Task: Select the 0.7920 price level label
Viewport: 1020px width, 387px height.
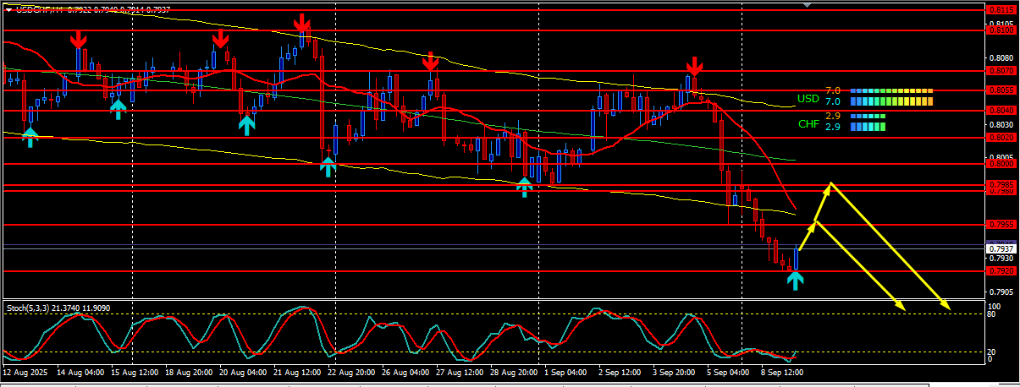Action: [1001, 271]
